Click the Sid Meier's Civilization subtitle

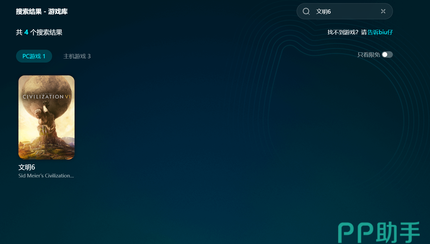(x=46, y=176)
